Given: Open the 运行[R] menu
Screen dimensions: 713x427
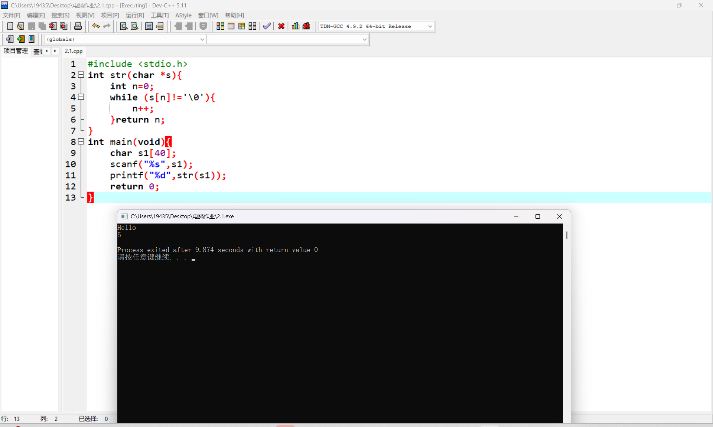Looking at the screenshot, I should (x=134, y=15).
